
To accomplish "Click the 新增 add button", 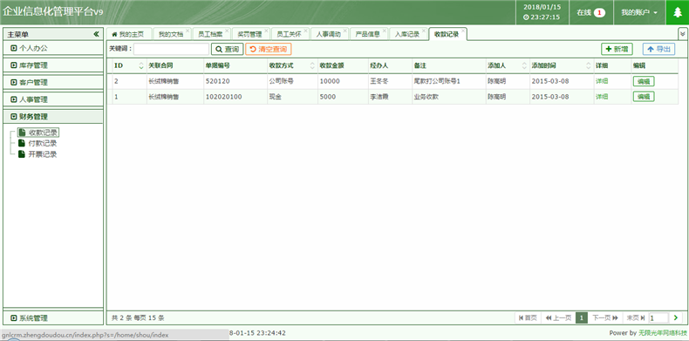I will (617, 49).
